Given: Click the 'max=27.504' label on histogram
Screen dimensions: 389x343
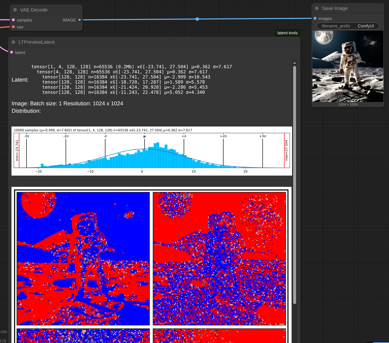Looking at the screenshot, I should [x=286, y=150].
